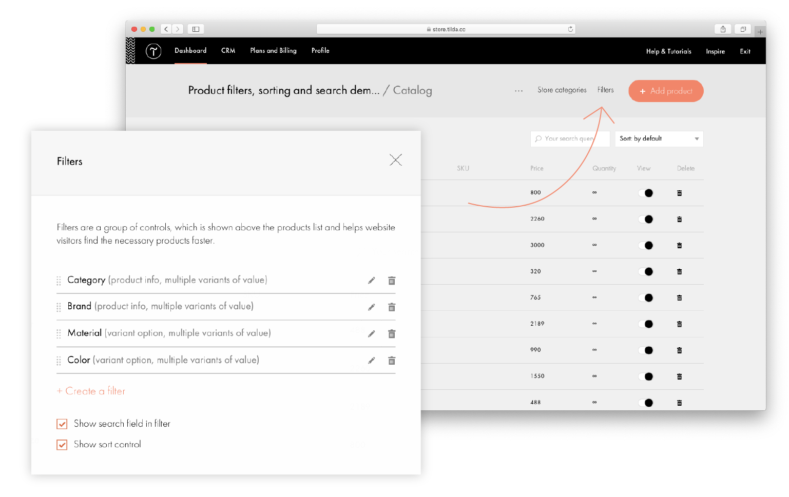Click the Tilda logo icon
This screenshot has height=497, width=789.
click(x=153, y=51)
